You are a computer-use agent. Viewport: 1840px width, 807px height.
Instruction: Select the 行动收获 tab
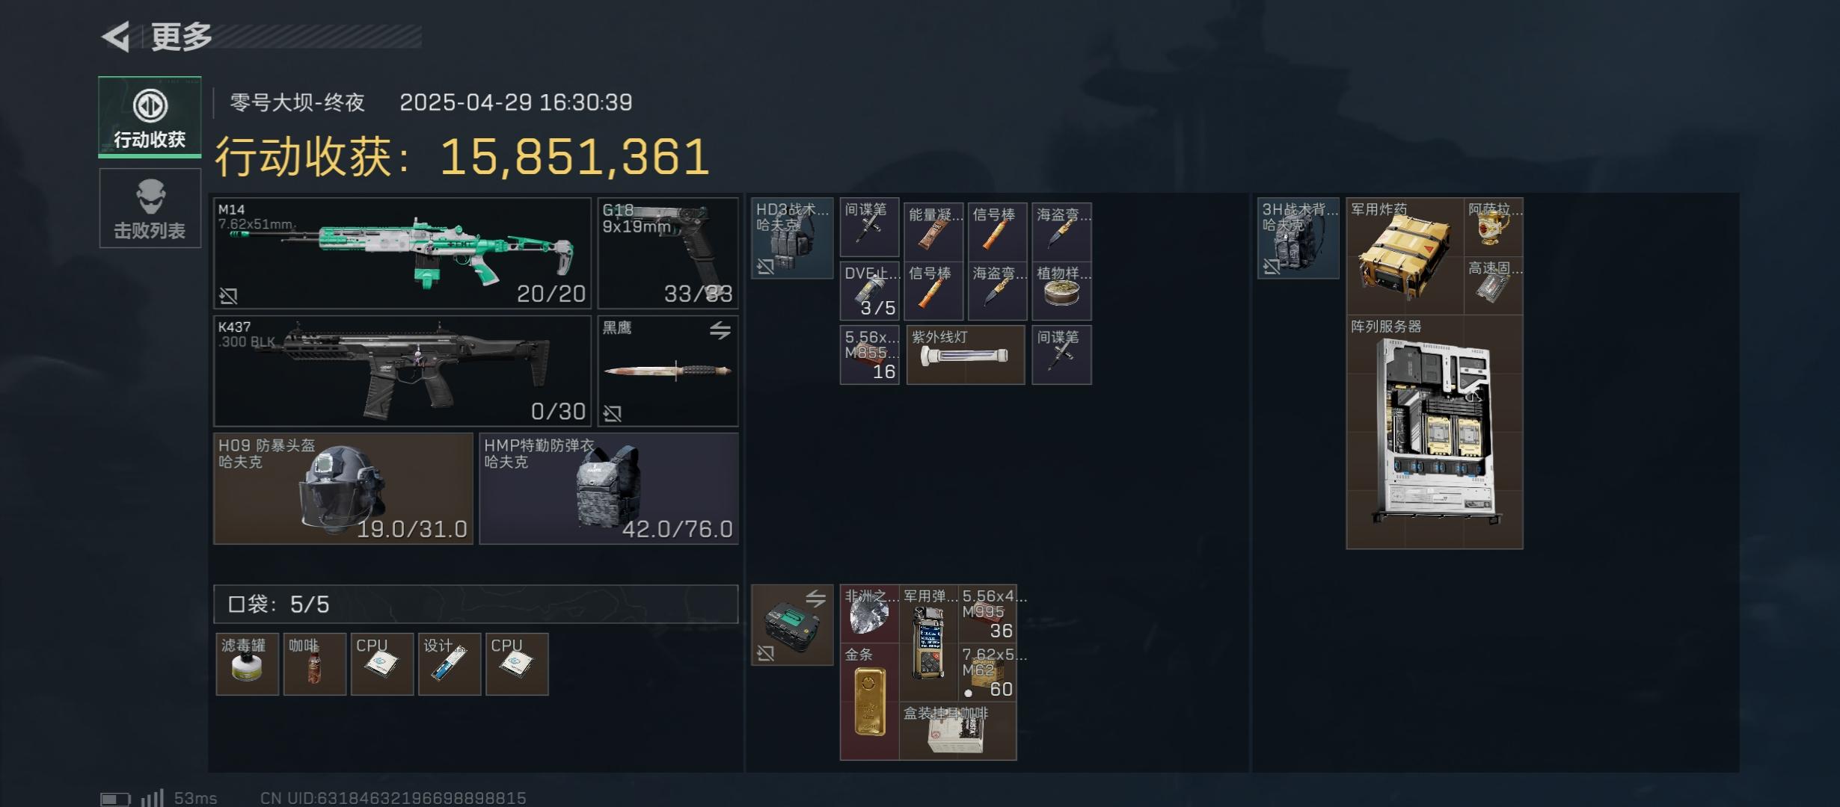150,117
